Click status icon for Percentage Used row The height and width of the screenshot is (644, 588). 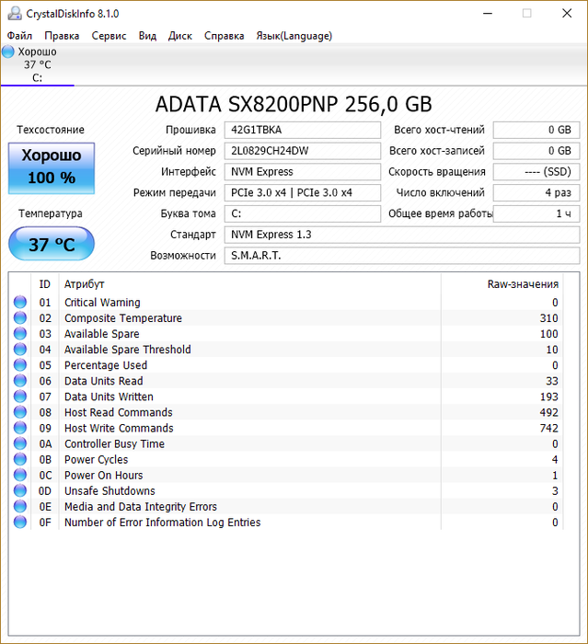click(20, 364)
